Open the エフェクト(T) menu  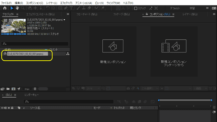66,3
